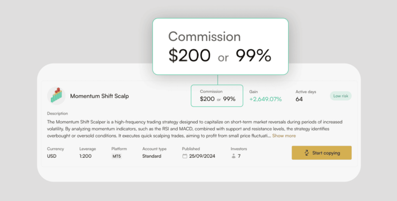Click the MT5 platform tag

pyautogui.click(x=116, y=156)
